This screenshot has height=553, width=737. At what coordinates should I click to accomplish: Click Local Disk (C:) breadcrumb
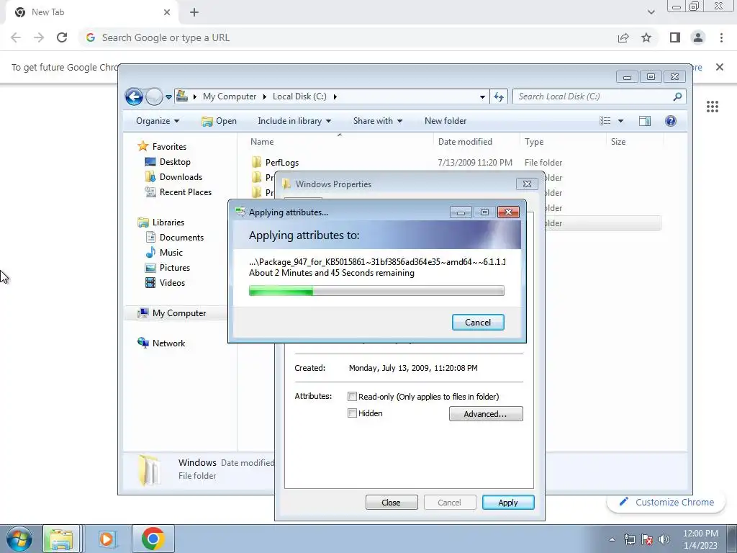coord(299,96)
